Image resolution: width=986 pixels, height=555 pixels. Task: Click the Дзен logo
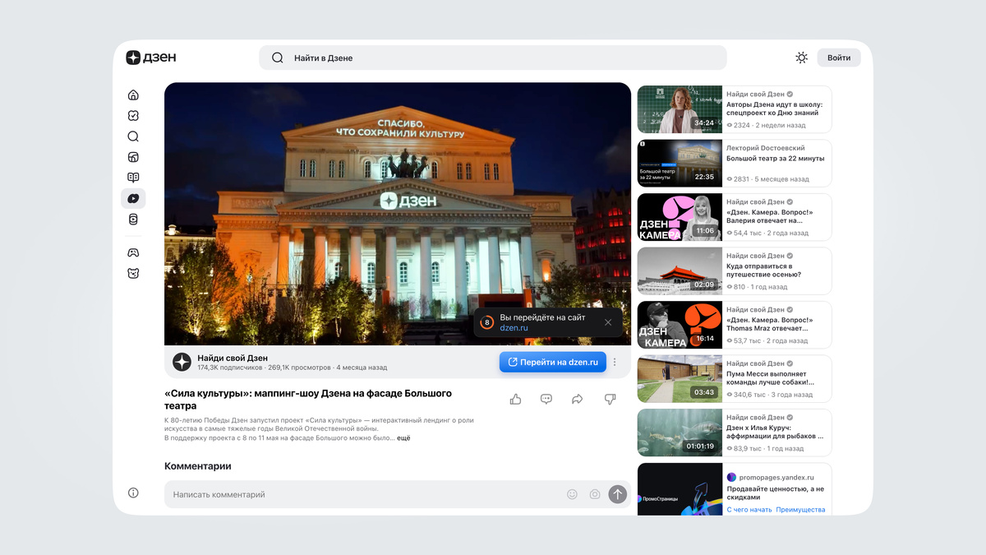(x=151, y=58)
